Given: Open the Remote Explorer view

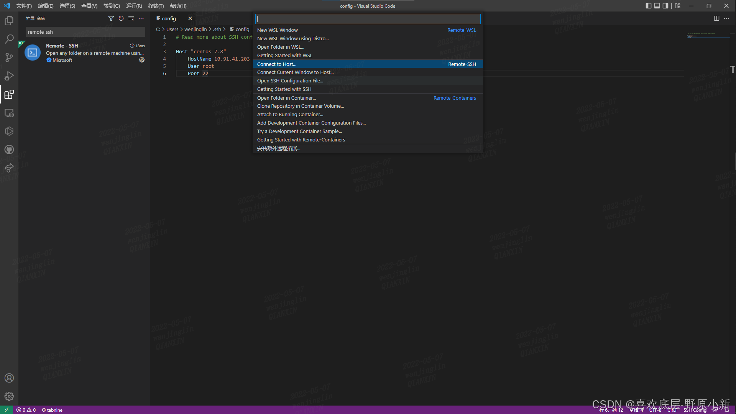Looking at the screenshot, I should [9, 113].
